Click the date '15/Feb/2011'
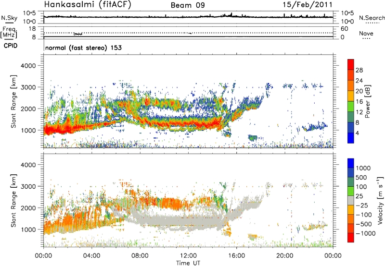The width and height of the screenshot is (385, 266). (308, 5)
